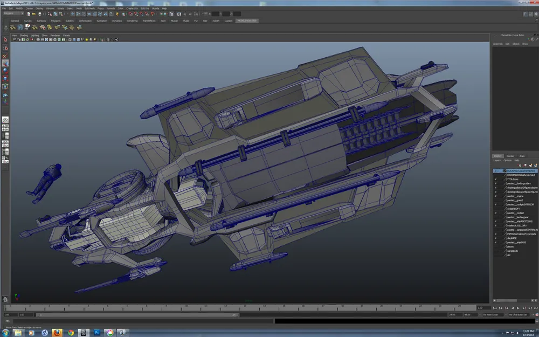The image size is (539, 337).
Task: Toggle visibility of the VTOLdoors layer
Action: [x=496, y=180]
